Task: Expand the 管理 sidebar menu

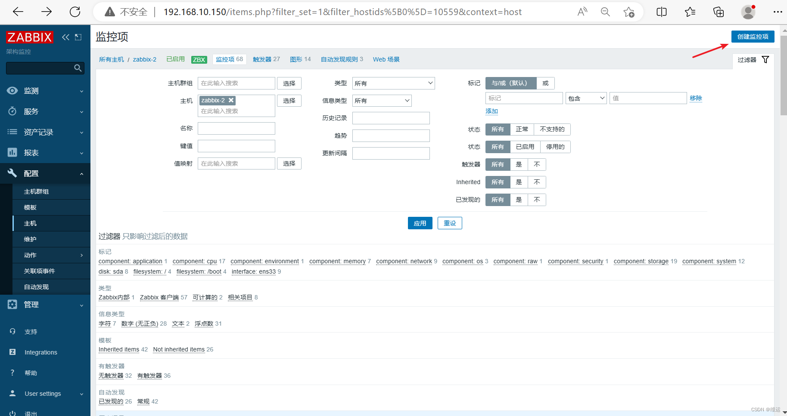Action: tap(45, 305)
